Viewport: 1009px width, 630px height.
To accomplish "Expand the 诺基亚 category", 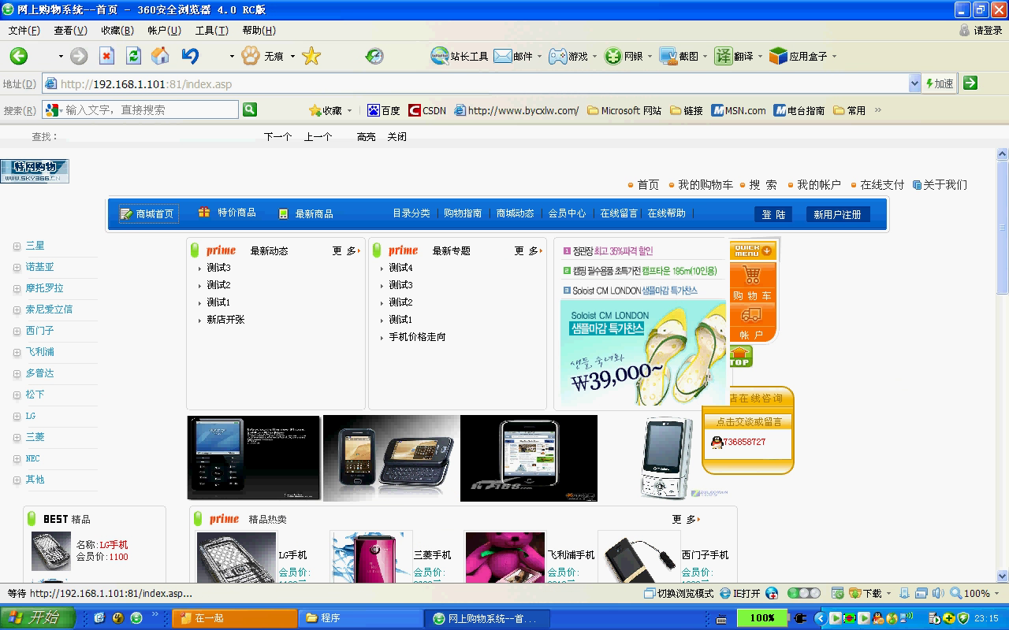I will coord(17,267).
